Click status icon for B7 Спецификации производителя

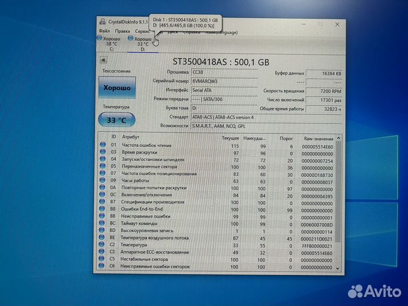(102, 201)
